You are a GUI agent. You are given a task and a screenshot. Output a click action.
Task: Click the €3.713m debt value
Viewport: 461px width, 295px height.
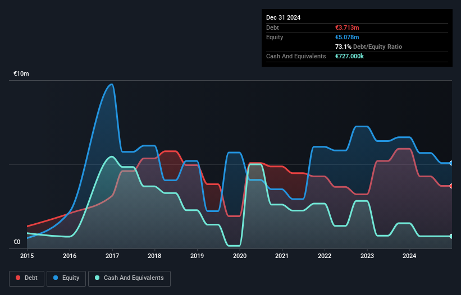click(347, 27)
